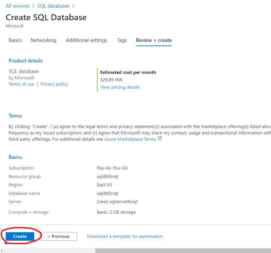Open Azure Marketplace Terms link
Image resolution: width=271 pixels, height=253 pixels.
point(130,139)
